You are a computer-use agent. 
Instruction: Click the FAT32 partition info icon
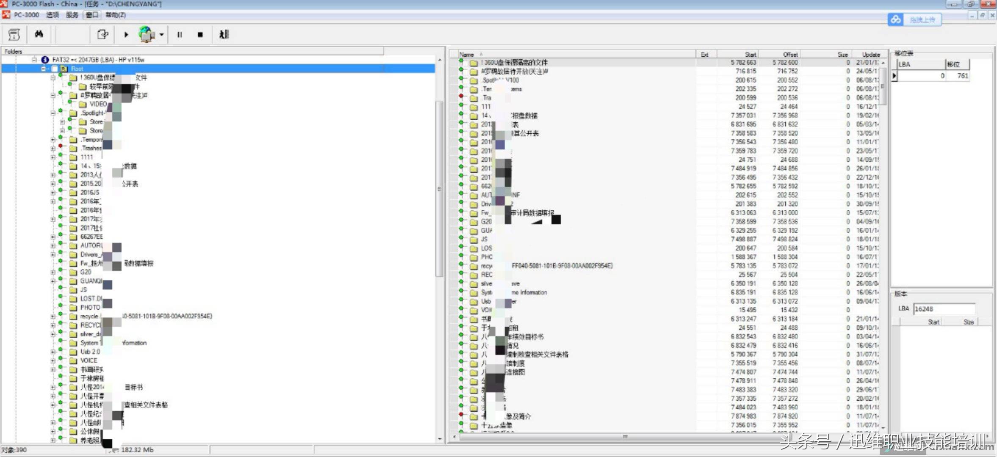[45, 60]
